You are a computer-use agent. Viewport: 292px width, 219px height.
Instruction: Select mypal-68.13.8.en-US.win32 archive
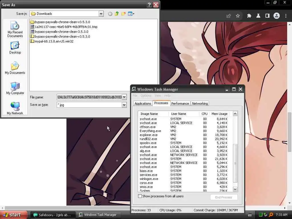pos(52,41)
